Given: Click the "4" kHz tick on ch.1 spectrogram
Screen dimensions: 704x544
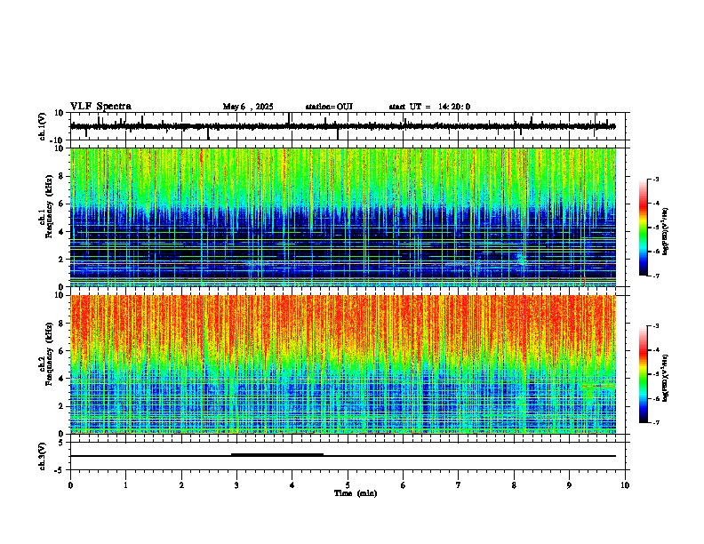Looking at the screenshot, I should pyautogui.click(x=62, y=232).
